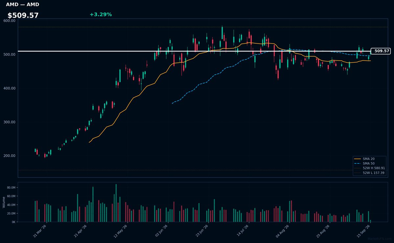Viewport: 394px width, 243px height.
Task: Select the 52W H 580.91 legend entry
Action: point(369,168)
